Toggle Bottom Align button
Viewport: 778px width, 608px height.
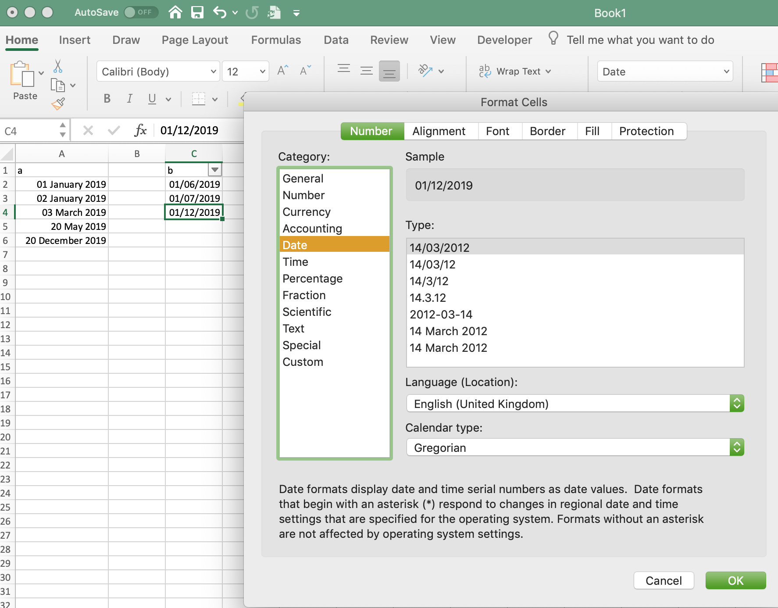pyautogui.click(x=389, y=71)
